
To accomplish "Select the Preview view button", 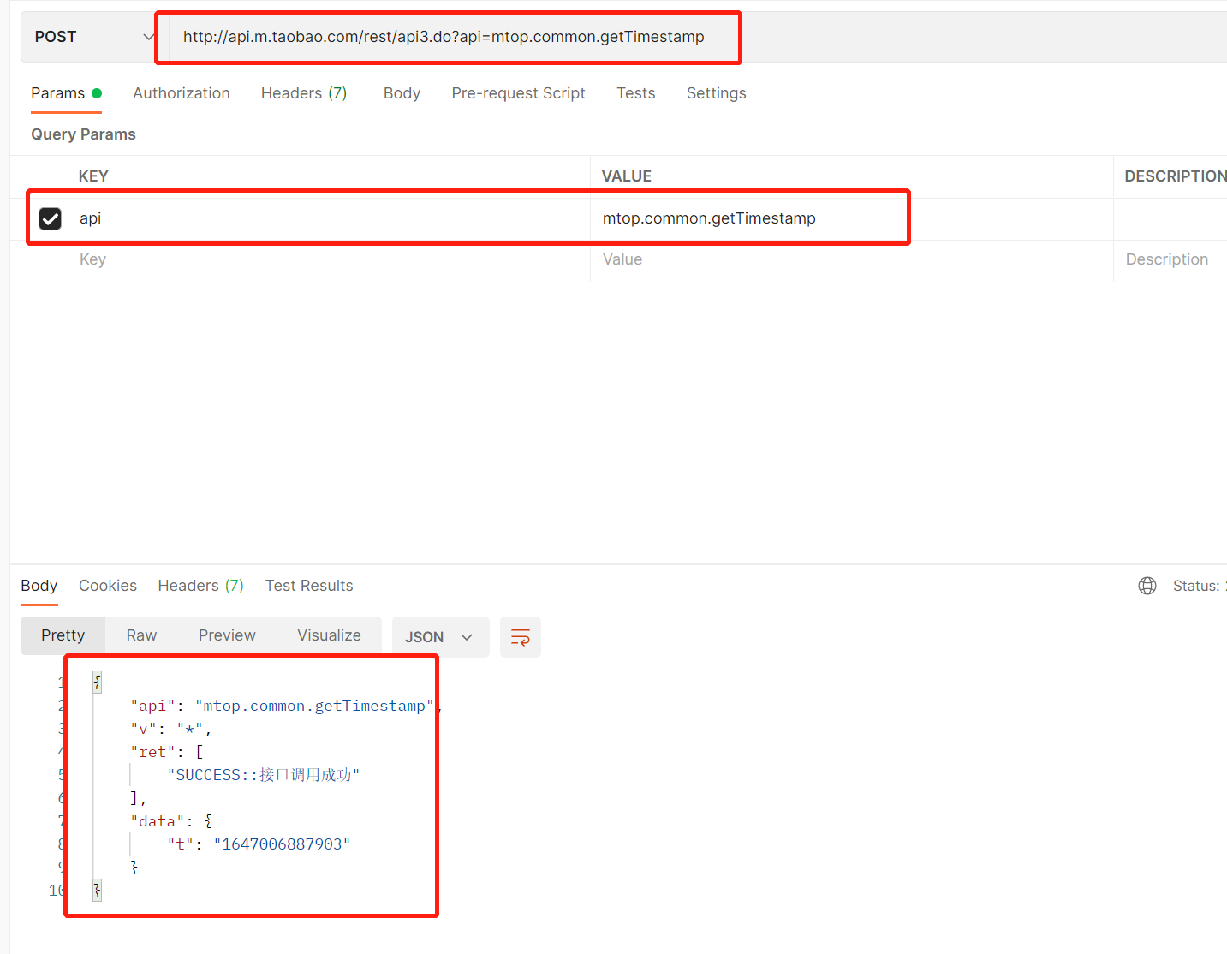I will click(x=227, y=635).
